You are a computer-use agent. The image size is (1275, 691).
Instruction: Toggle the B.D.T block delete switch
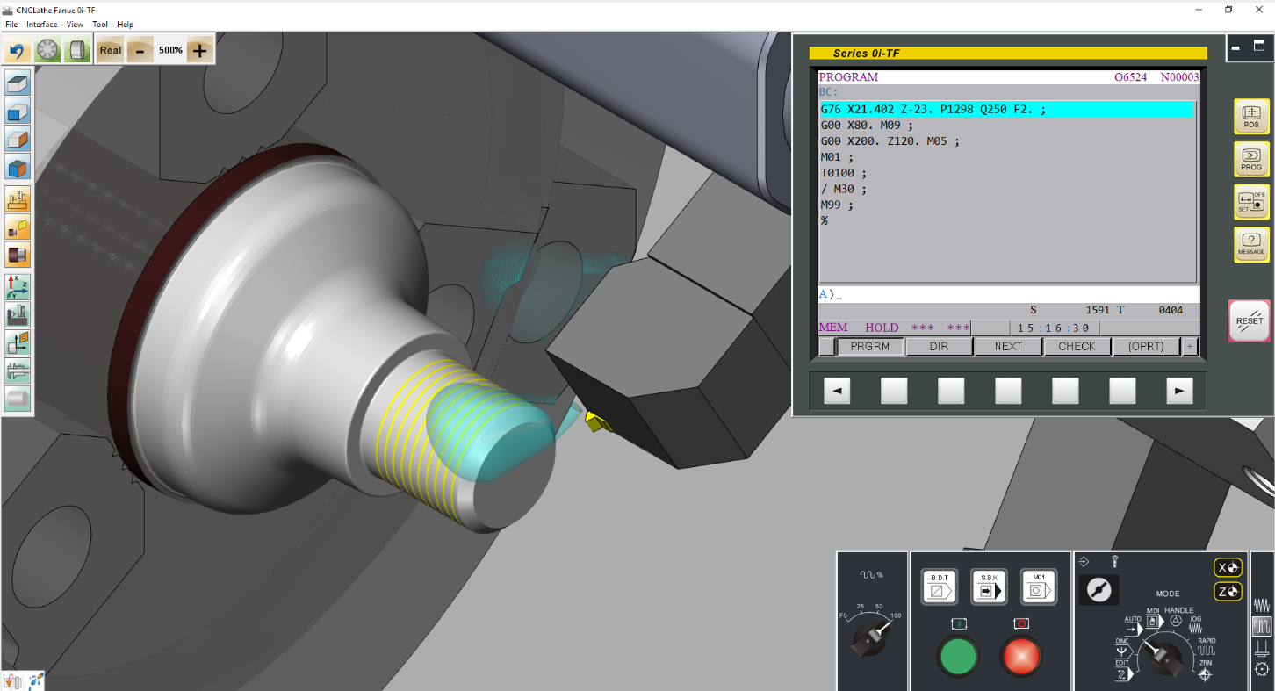coord(939,587)
